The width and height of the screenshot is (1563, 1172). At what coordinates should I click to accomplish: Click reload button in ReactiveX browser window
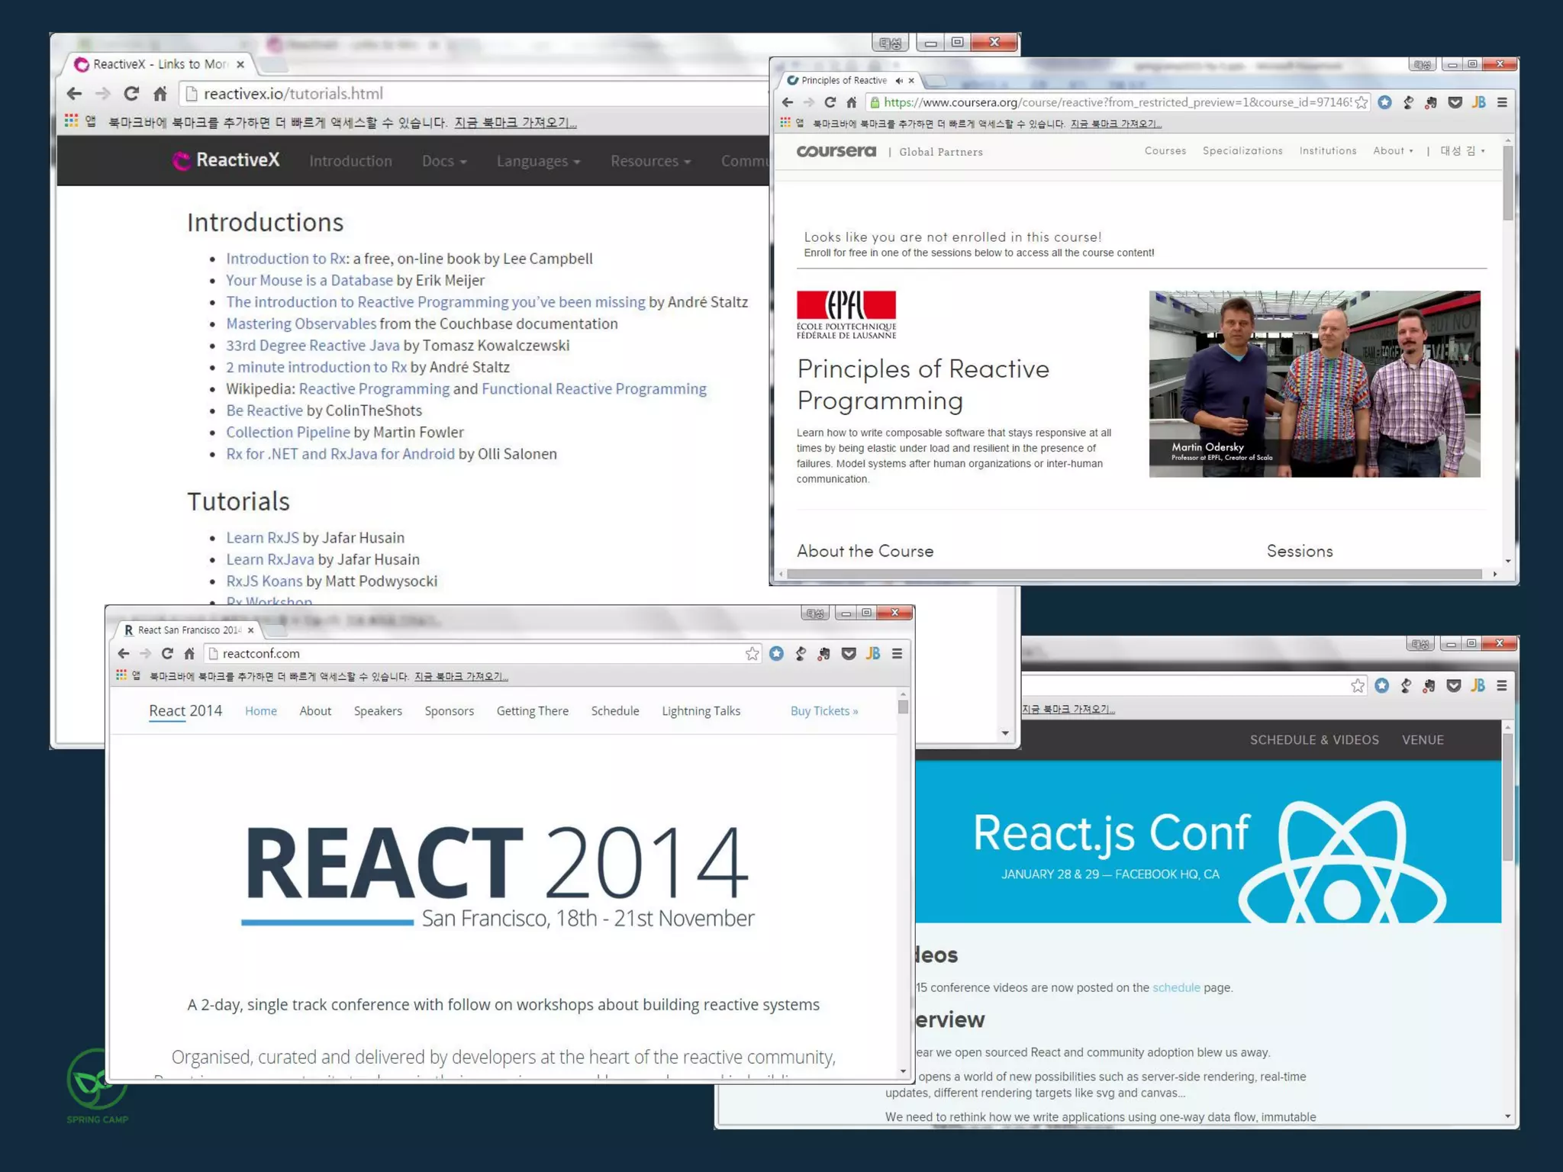(x=131, y=94)
